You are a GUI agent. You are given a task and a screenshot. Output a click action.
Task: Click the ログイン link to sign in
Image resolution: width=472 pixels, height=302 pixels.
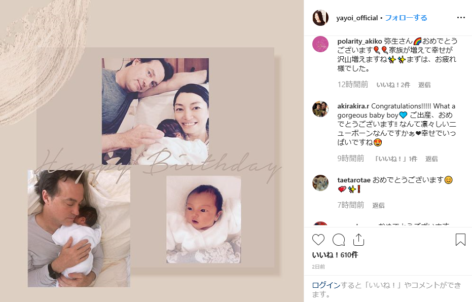326,285
